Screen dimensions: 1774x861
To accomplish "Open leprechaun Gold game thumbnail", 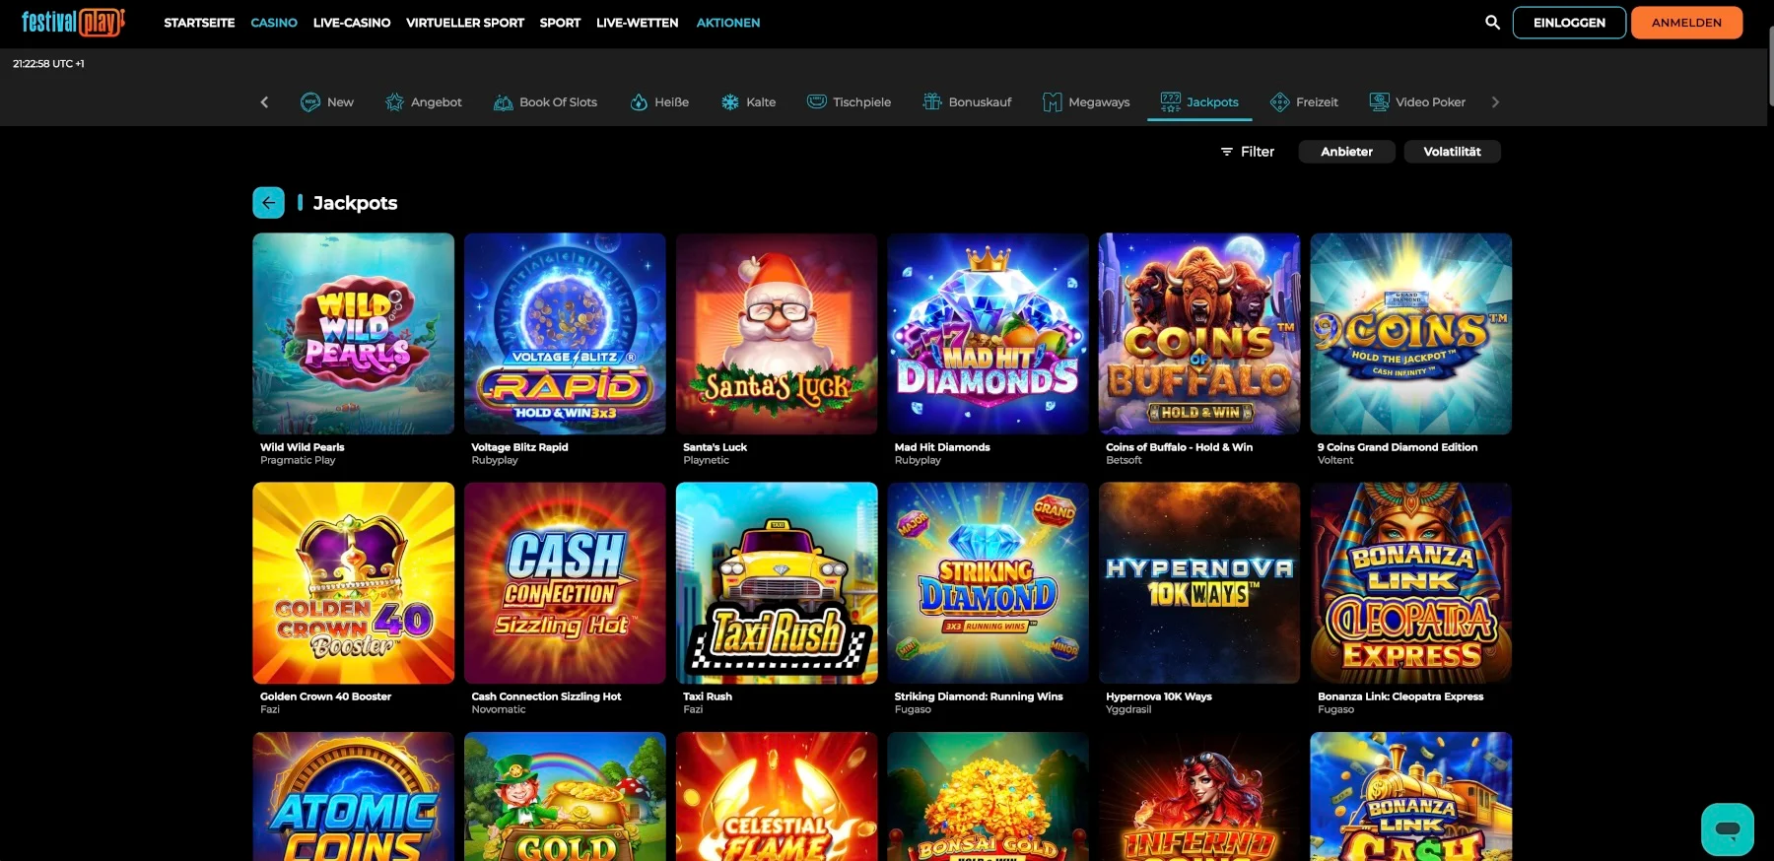I will tap(565, 796).
